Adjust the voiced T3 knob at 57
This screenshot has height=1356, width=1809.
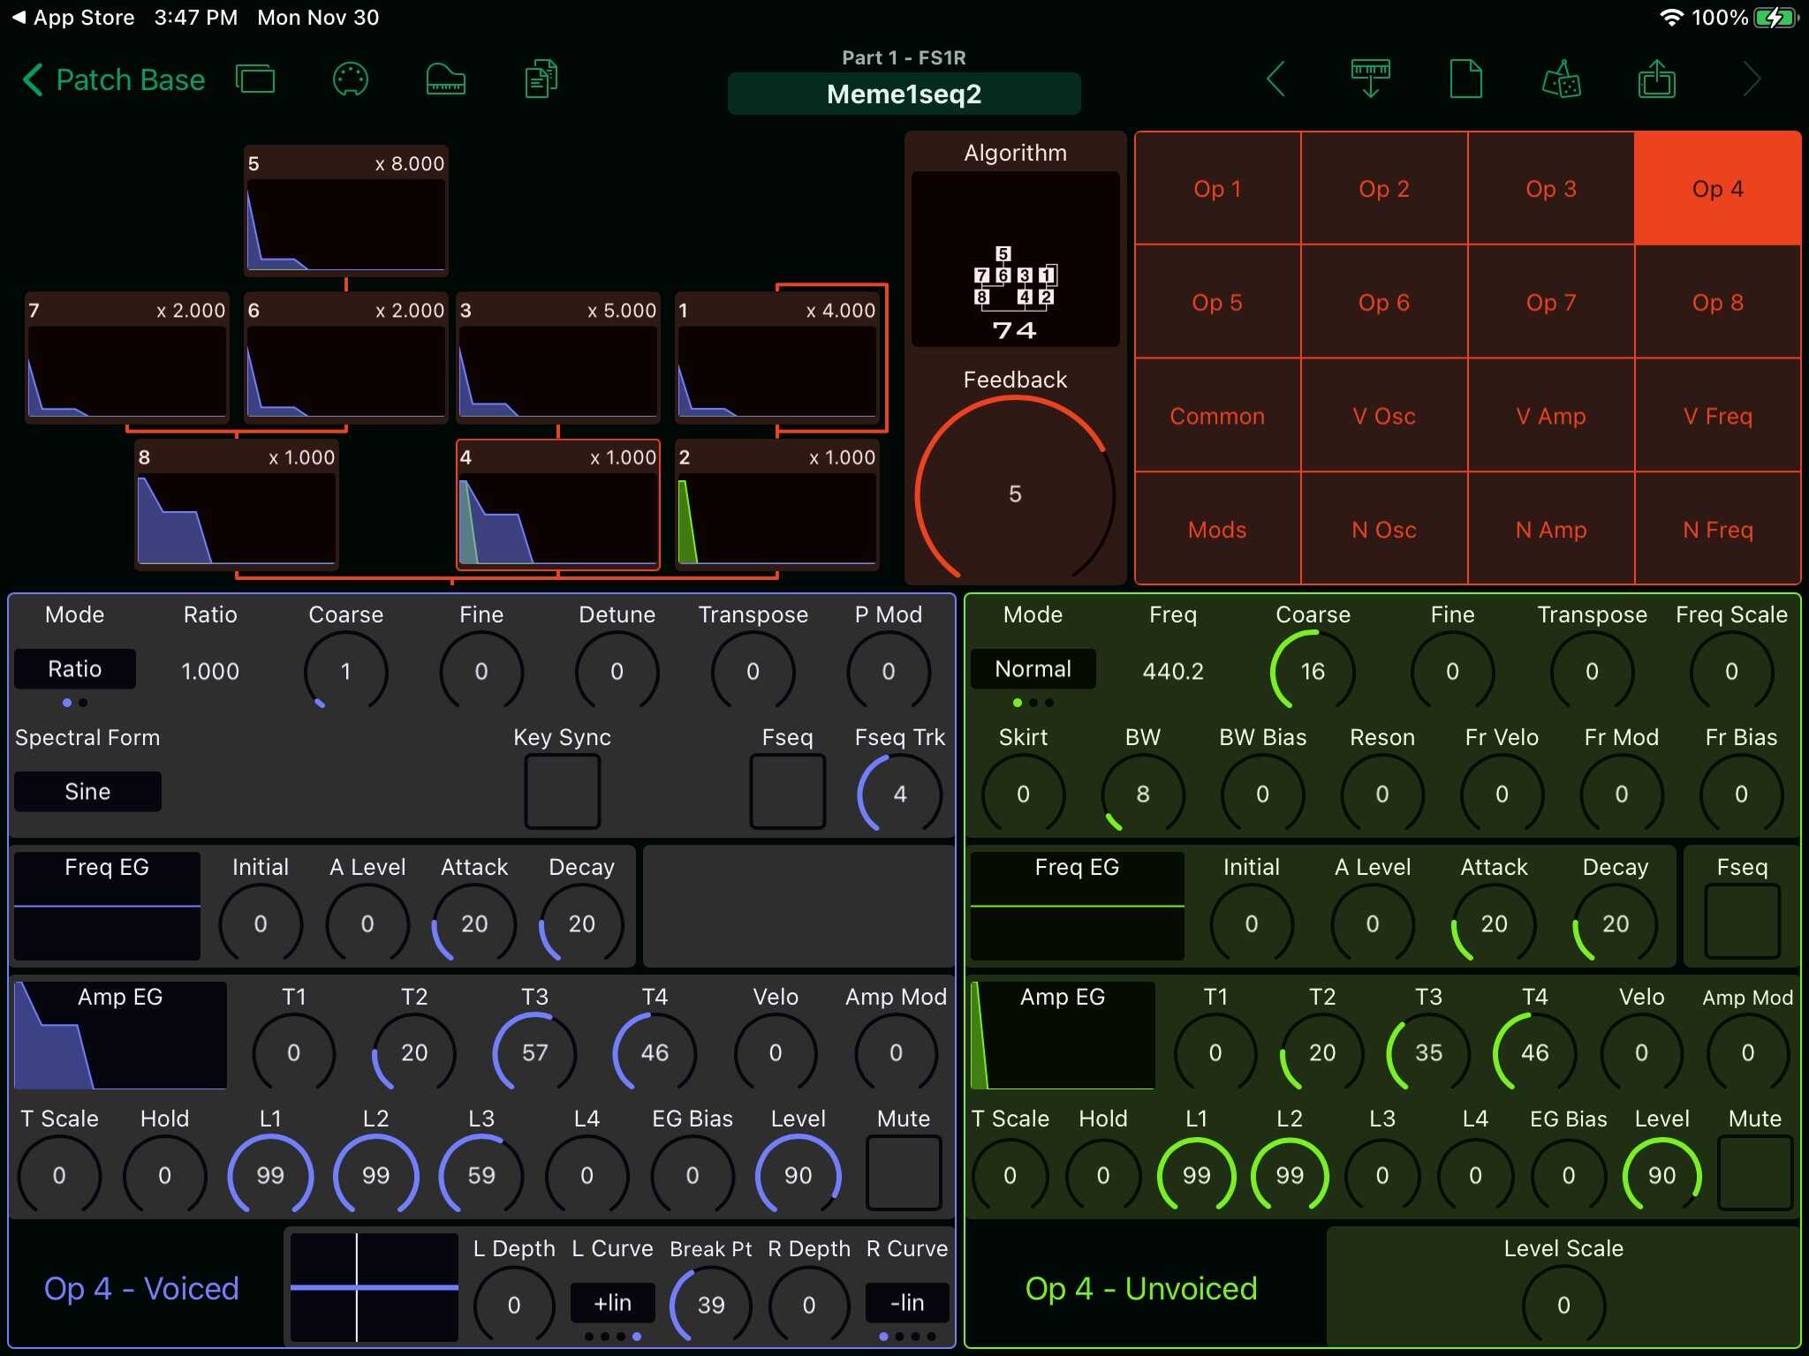[x=534, y=1052]
